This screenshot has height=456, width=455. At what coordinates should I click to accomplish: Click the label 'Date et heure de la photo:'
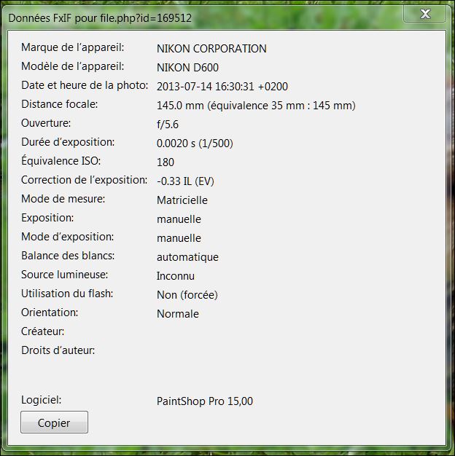coord(85,85)
